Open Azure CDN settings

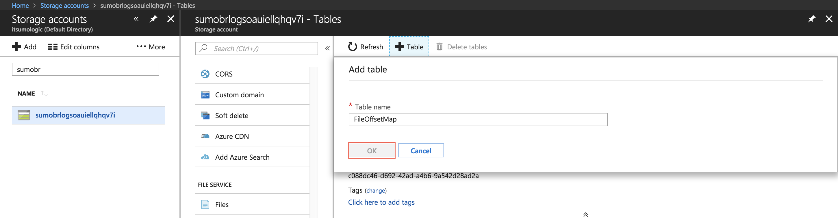pyautogui.click(x=232, y=137)
